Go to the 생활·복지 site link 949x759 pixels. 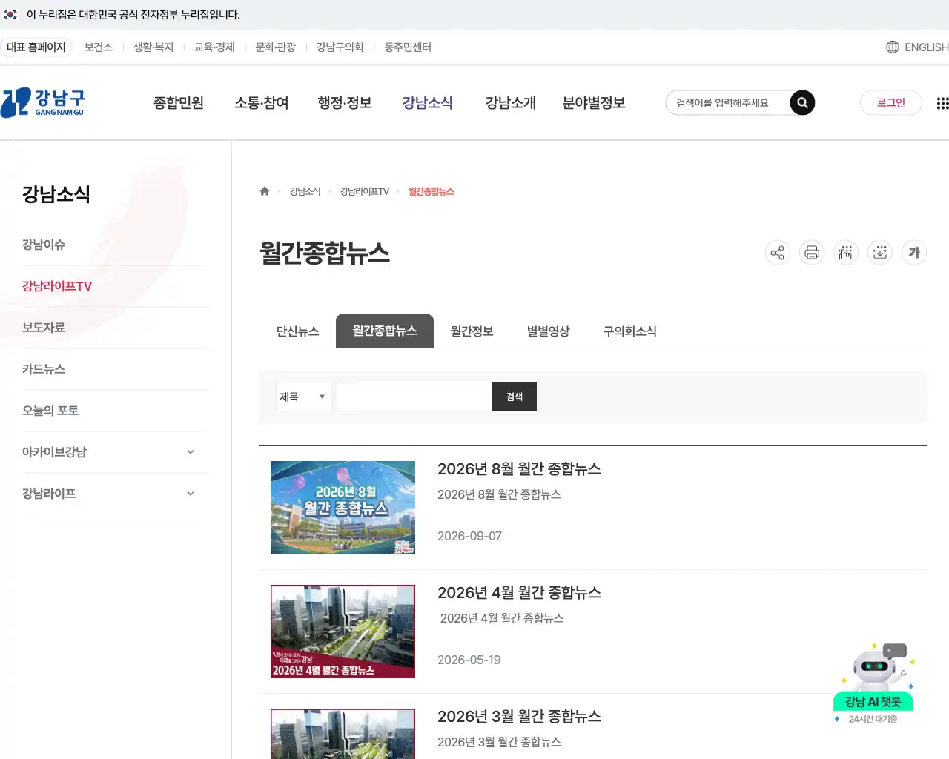coord(153,47)
